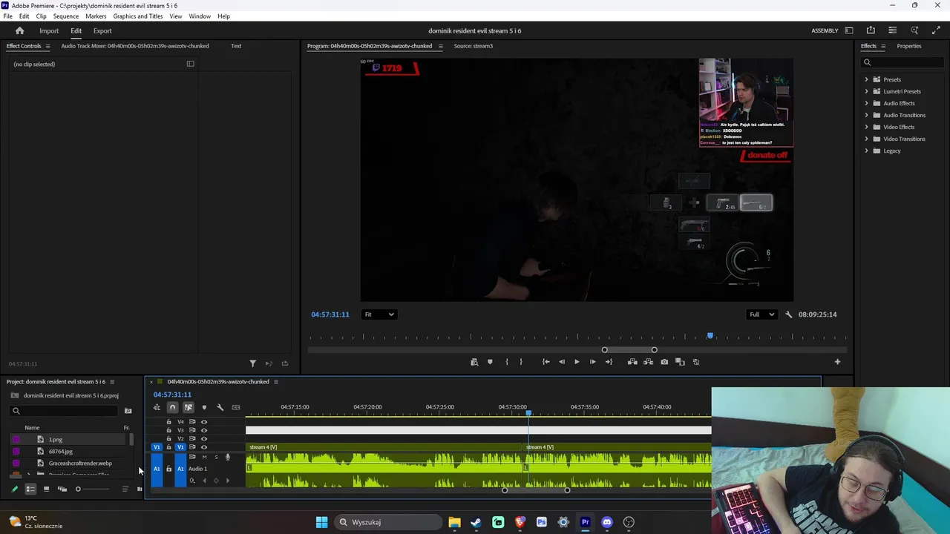Step back one frame in Program monitor

tap(561, 362)
